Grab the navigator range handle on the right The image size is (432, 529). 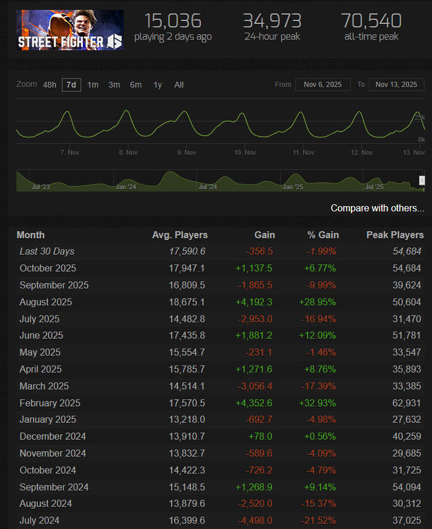tap(422, 181)
